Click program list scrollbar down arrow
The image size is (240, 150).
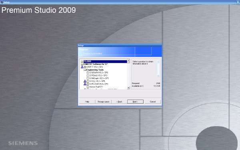coord(128,88)
